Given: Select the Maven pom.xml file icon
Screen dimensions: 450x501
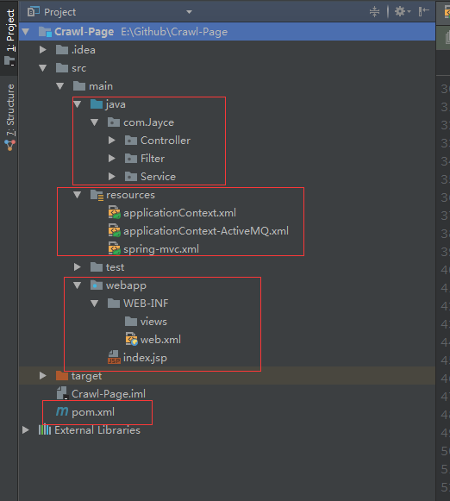Looking at the screenshot, I should [62, 411].
